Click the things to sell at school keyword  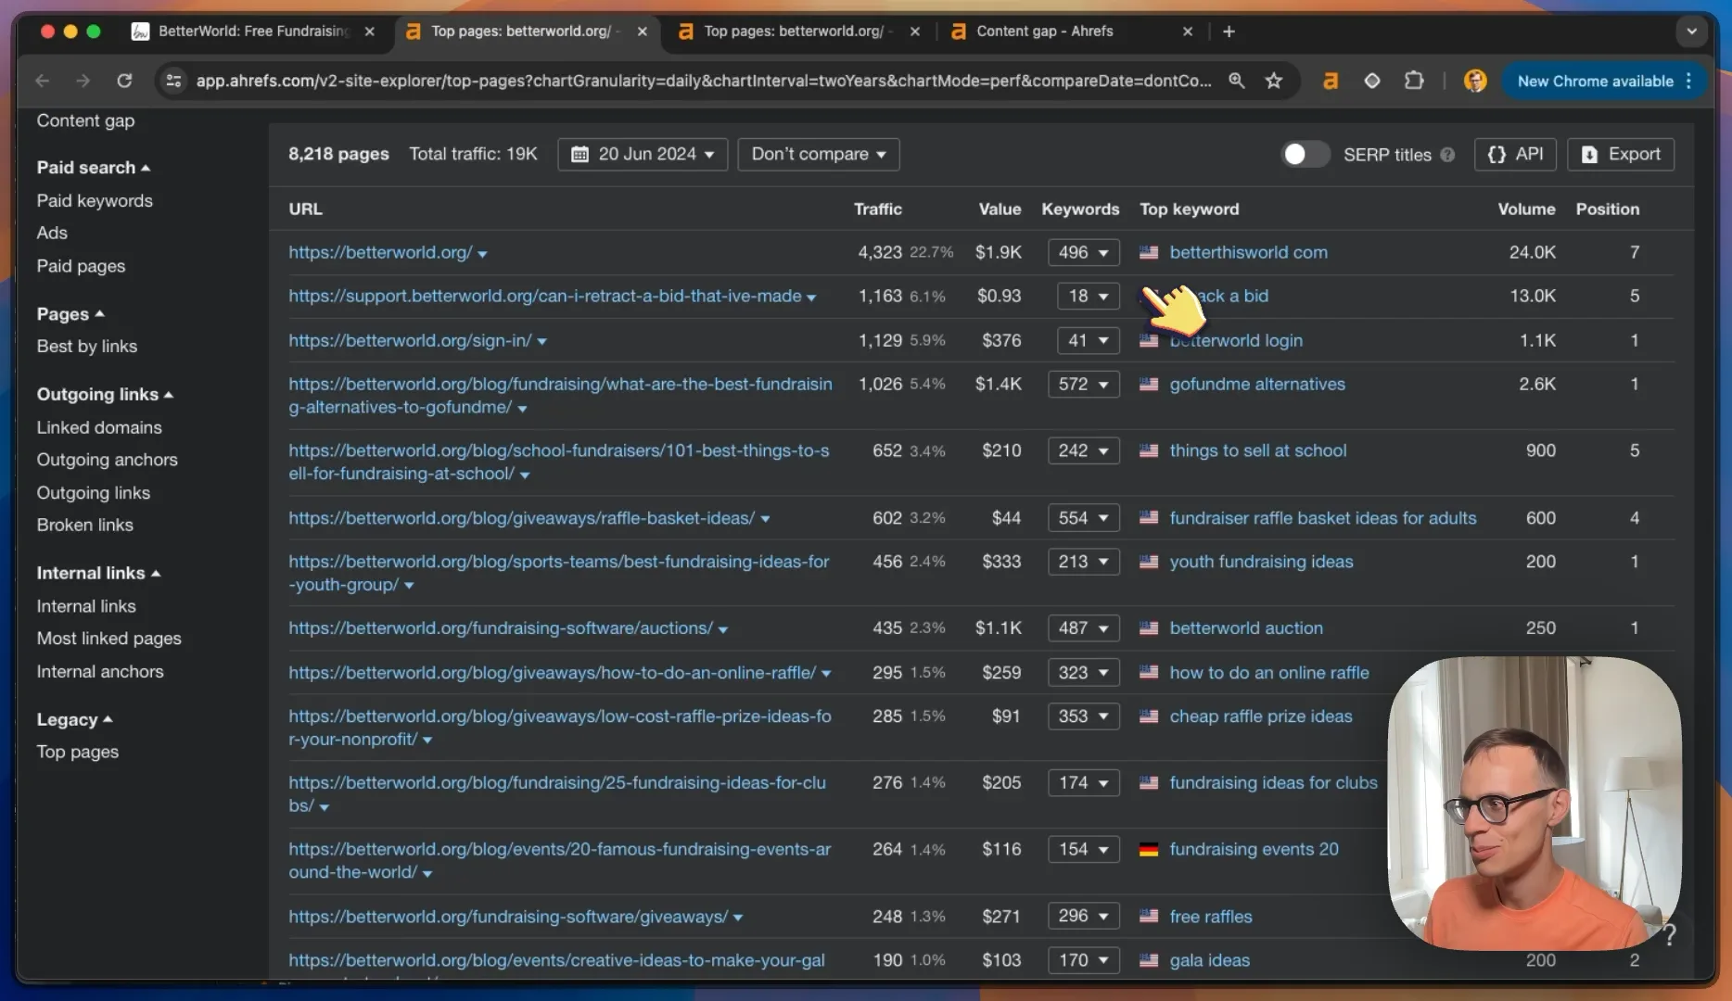click(1257, 450)
